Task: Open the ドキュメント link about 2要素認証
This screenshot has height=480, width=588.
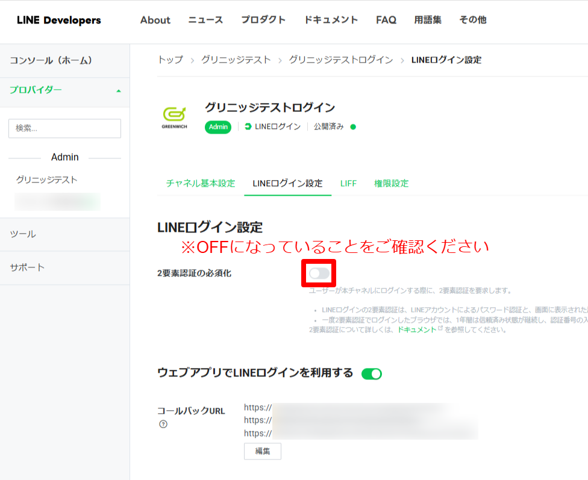Action: click(417, 329)
